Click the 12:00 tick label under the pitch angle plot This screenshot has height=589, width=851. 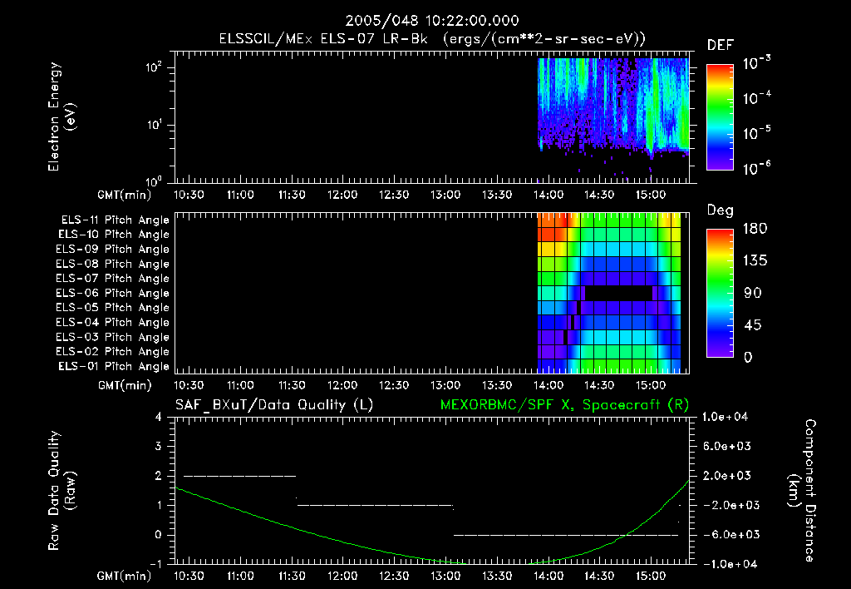pos(342,386)
